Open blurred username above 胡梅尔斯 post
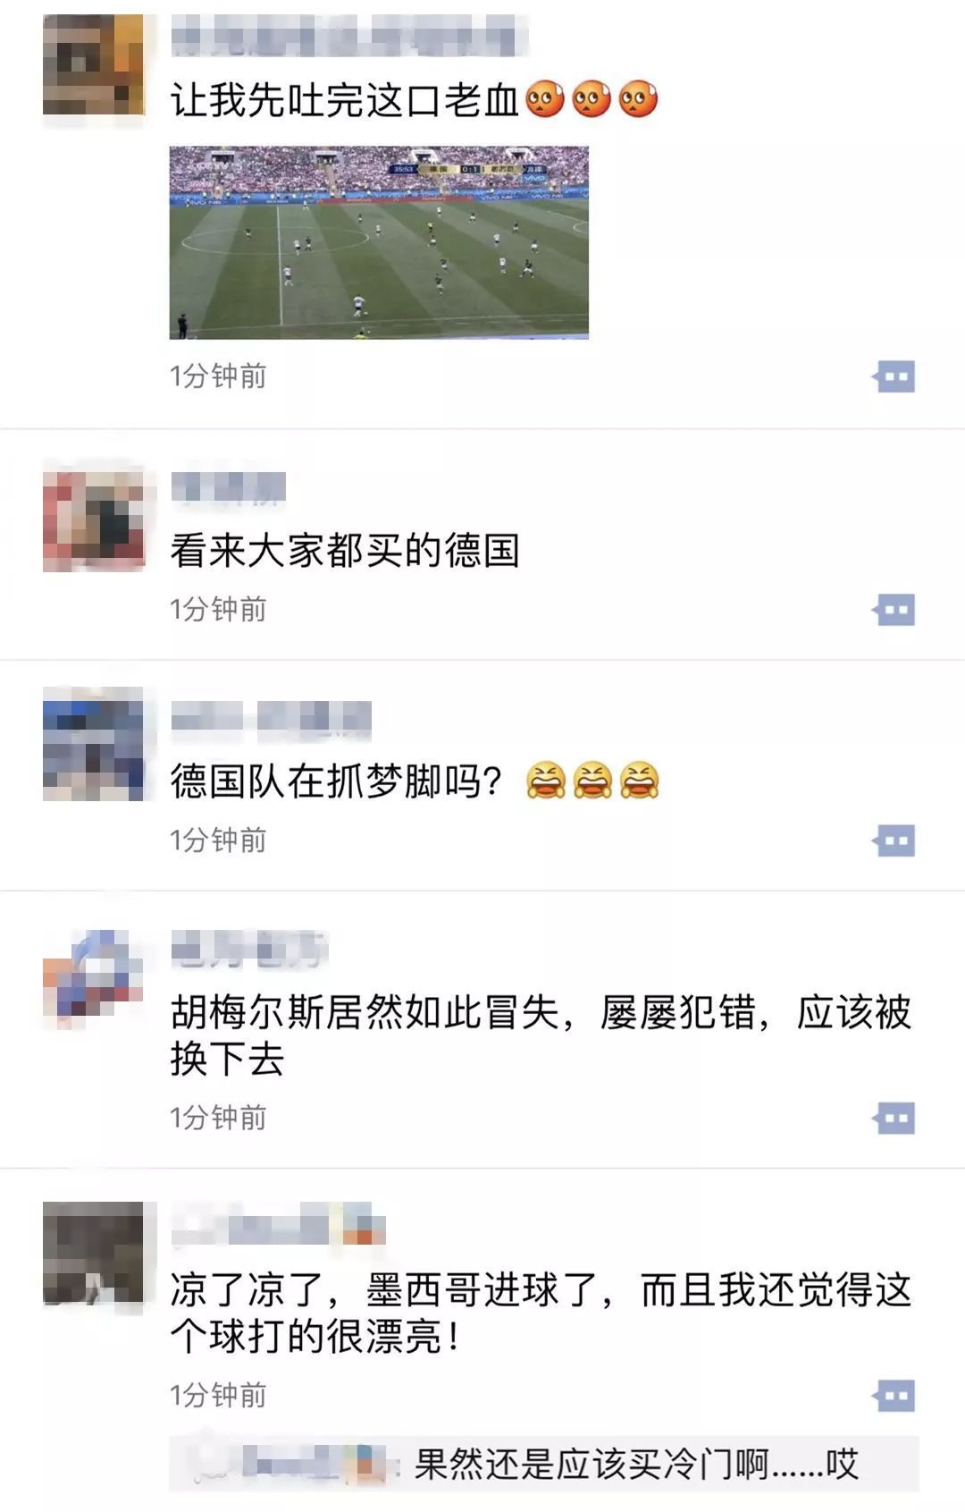 [249, 950]
